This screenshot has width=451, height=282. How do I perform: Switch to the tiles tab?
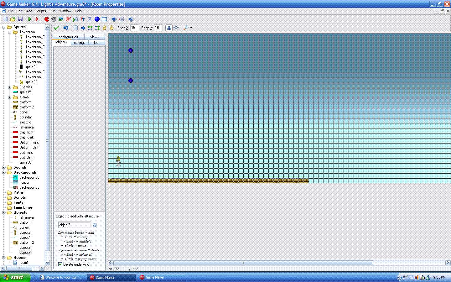pyautogui.click(x=95, y=43)
